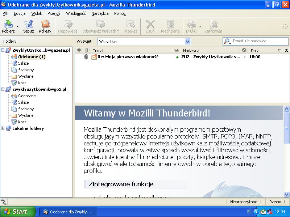Open the Pobierz dropdown arrow

(17, 26)
